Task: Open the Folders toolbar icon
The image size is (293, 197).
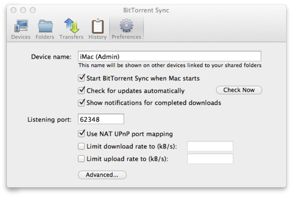Action: click(45, 26)
